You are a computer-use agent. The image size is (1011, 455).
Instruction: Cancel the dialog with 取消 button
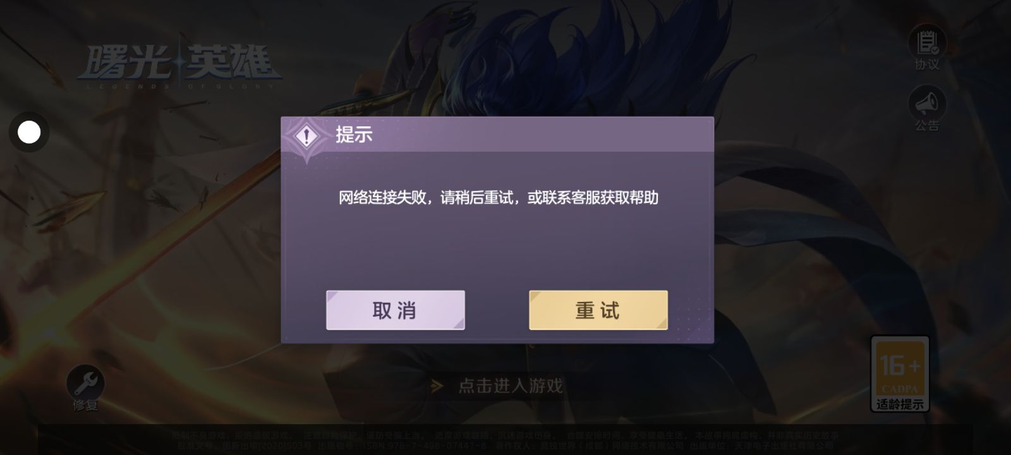point(396,310)
